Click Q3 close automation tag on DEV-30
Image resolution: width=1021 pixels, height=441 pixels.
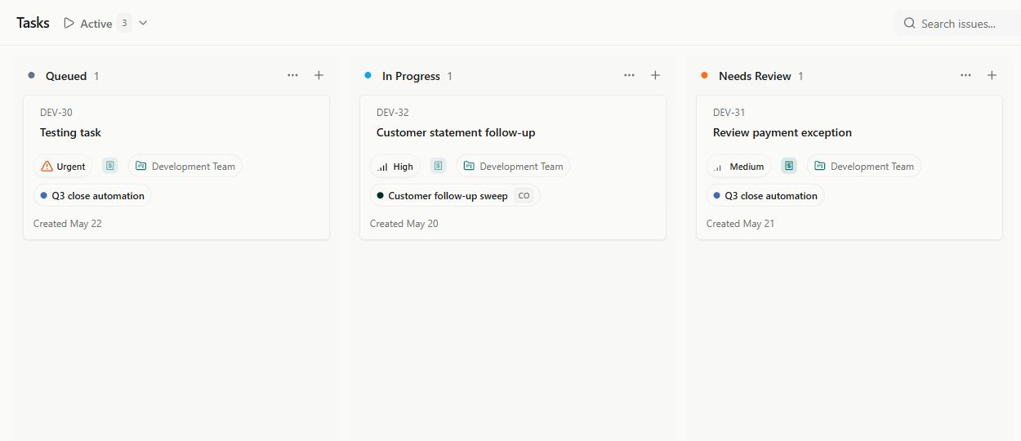(92, 196)
